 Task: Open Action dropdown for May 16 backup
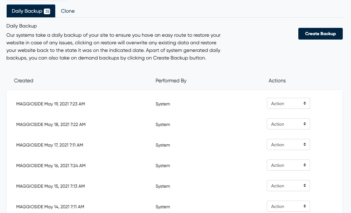click(288, 165)
